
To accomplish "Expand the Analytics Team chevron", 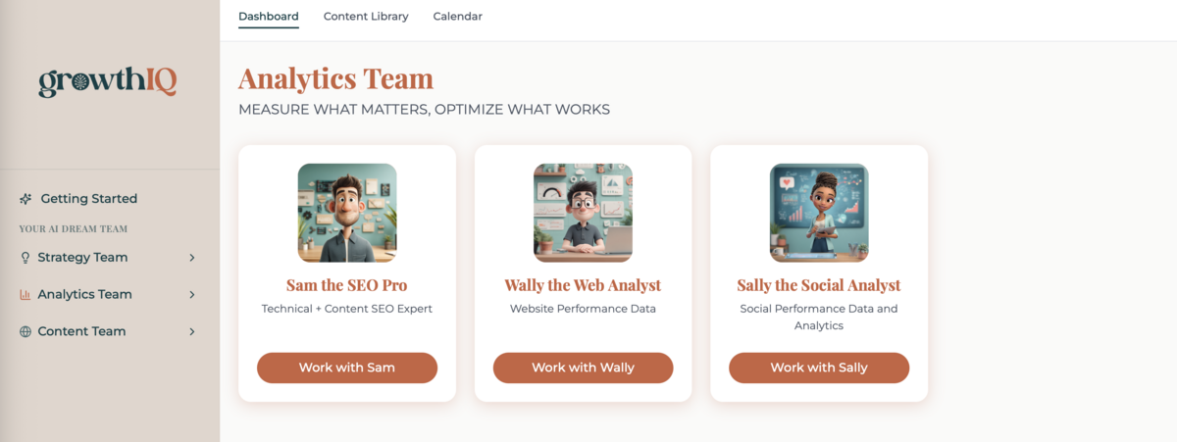I will pos(192,294).
